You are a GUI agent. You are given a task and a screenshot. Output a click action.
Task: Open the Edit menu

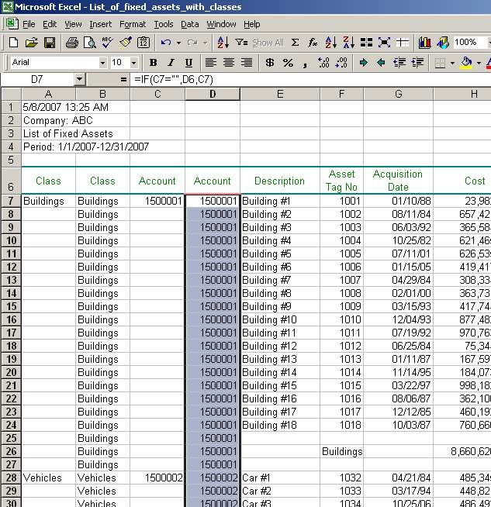50,24
